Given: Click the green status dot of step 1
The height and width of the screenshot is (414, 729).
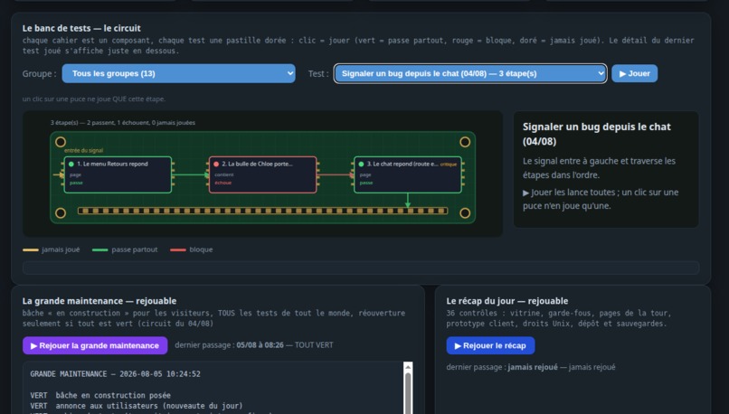Looking at the screenshot, I should pos(71,164).
